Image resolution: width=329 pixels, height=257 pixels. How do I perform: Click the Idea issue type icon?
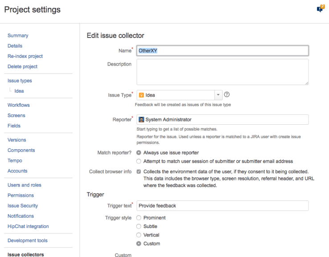(x=142, y=95)
